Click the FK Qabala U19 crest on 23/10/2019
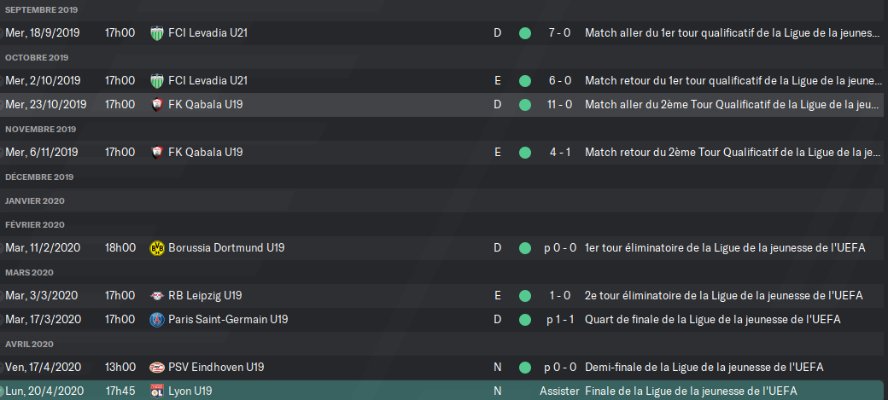Image resolution: width=888 pixels, height=400 pixels. coord(157,105)
